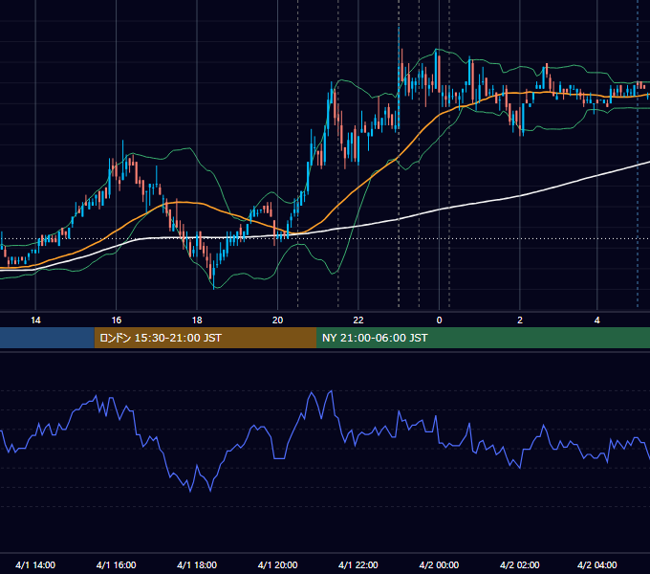
Task: Click the 4/1 18:00 label on oscillator axis
Action: 197,564
